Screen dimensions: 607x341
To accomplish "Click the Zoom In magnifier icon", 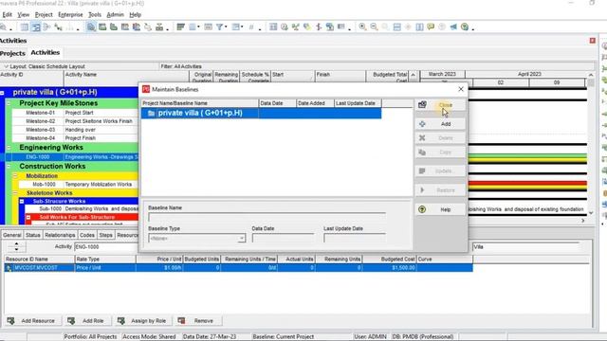I will 362,27.
